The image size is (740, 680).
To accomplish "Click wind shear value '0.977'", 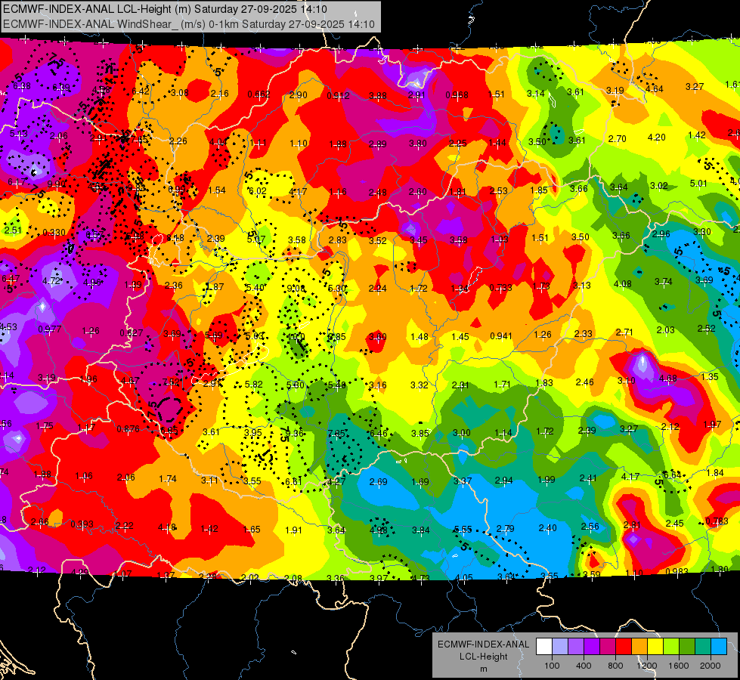I will (x=50, y=329).
